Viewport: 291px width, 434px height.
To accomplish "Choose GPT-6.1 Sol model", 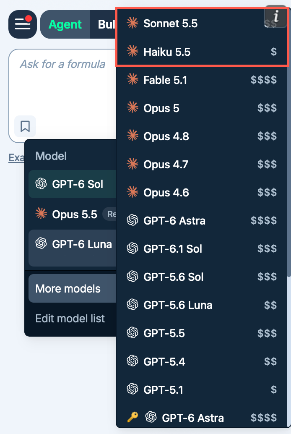I will tap(202, 248).
